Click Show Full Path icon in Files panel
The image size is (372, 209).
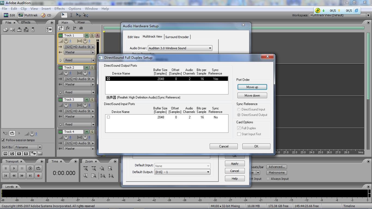39,154
